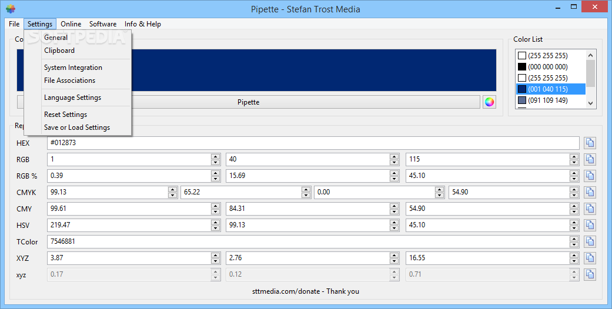The image size is (612, 309).
Task: Click the RGB % field showing 45.10
Action: [487, 176]
